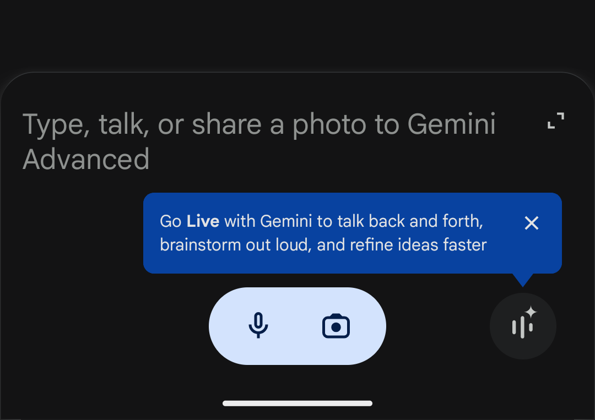The height and width of the screenshot is (420, 595).
Task: Select the bold 'Live' word in tooltip
Action: tap(203, 221)
